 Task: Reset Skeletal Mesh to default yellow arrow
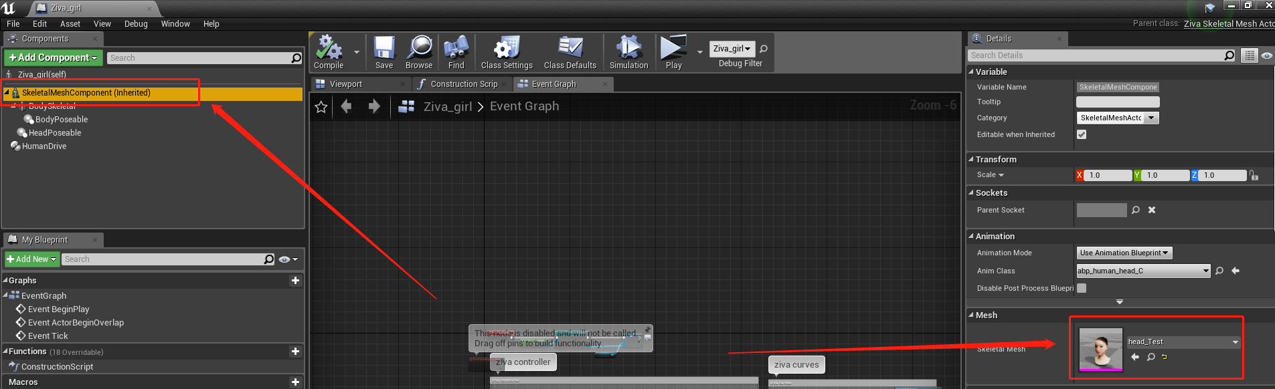(1165, 357)
